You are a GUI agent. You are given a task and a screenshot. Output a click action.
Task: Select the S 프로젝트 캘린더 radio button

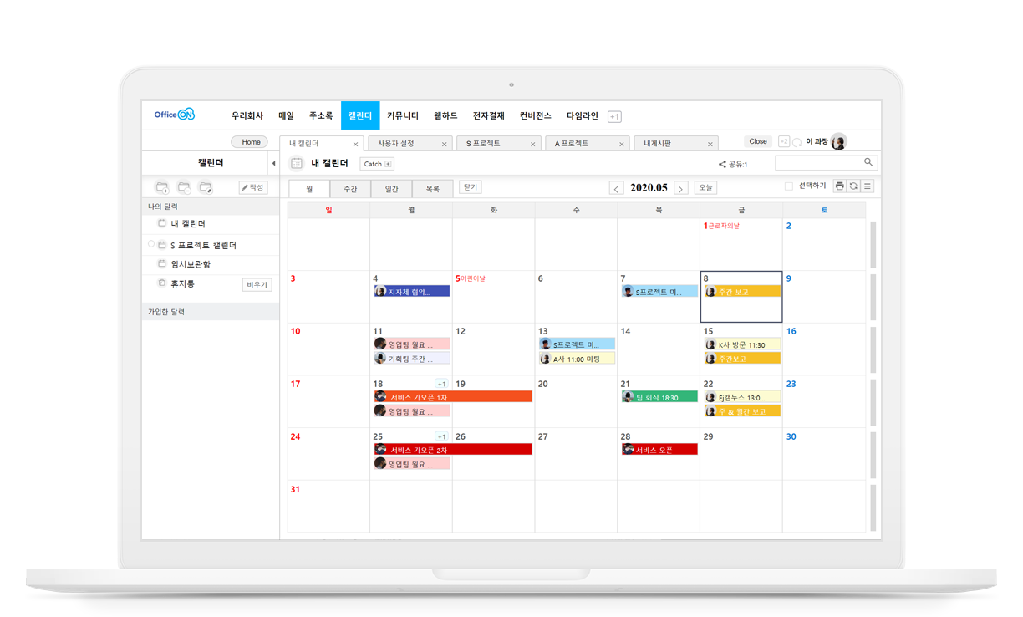click(151, 244)
